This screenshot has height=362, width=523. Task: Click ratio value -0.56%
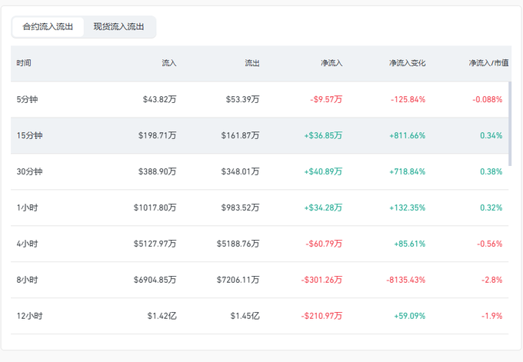click(x=490, y=244)
